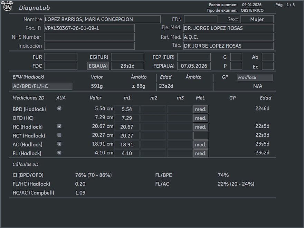Select the BPD m1 value 5.54
This screenshot has width=304, height=228.
click(x=127, y=109)
